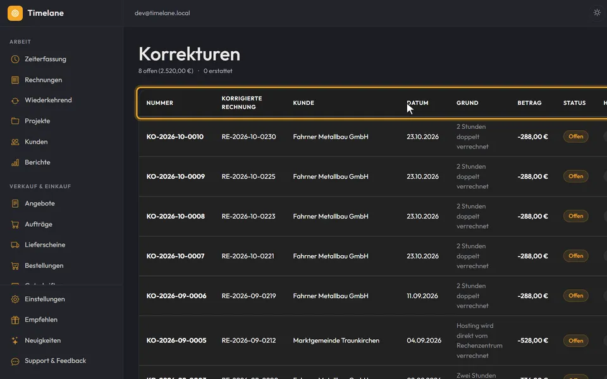Image resolution: width=607 pixels, height=379 pixels.
Task: Open Lieferscheine
Action: click(x=45, y=245)
